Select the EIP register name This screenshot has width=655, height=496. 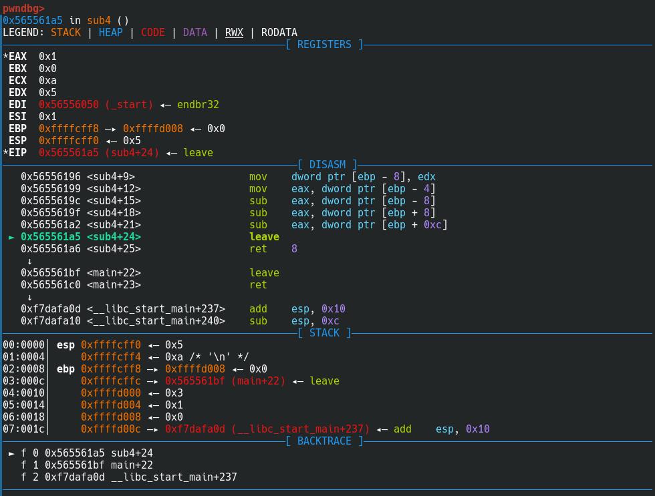(17, 153)
